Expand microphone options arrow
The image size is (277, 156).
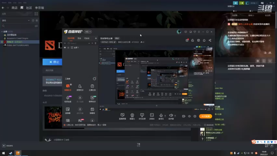(165, 116)
